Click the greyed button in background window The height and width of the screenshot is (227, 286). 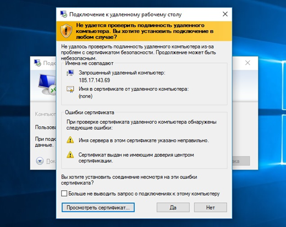[241, 161]
